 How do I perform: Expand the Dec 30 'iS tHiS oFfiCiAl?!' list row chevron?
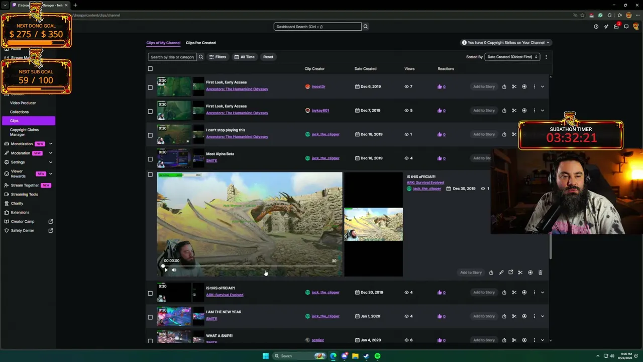click(x=542, y=292)
